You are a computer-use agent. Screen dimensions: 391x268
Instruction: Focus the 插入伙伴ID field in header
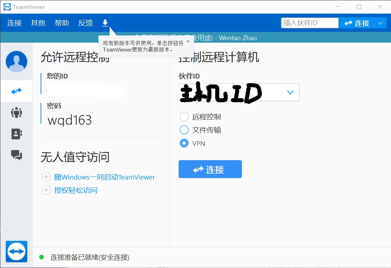click(x=310, y=23)
